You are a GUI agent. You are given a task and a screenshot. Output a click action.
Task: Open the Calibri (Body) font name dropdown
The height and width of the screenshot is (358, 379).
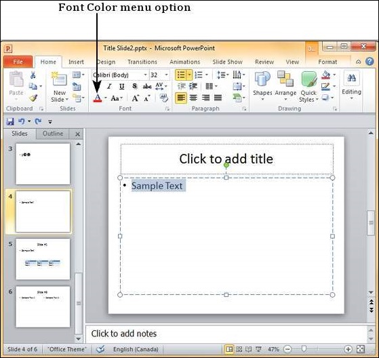[x=146, y=75]
